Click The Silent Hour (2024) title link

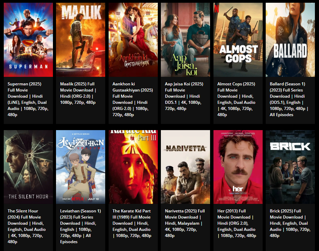27,226
